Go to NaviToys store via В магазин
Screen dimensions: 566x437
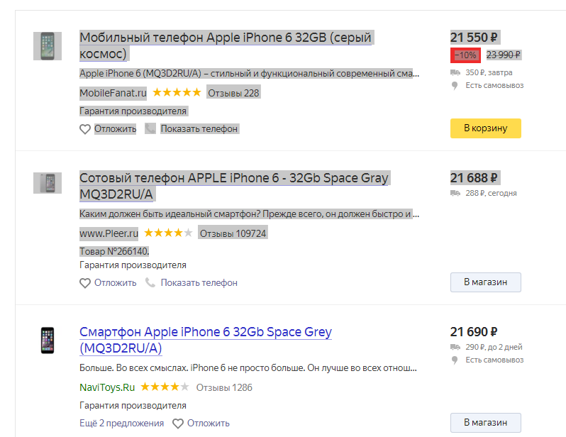485,423
